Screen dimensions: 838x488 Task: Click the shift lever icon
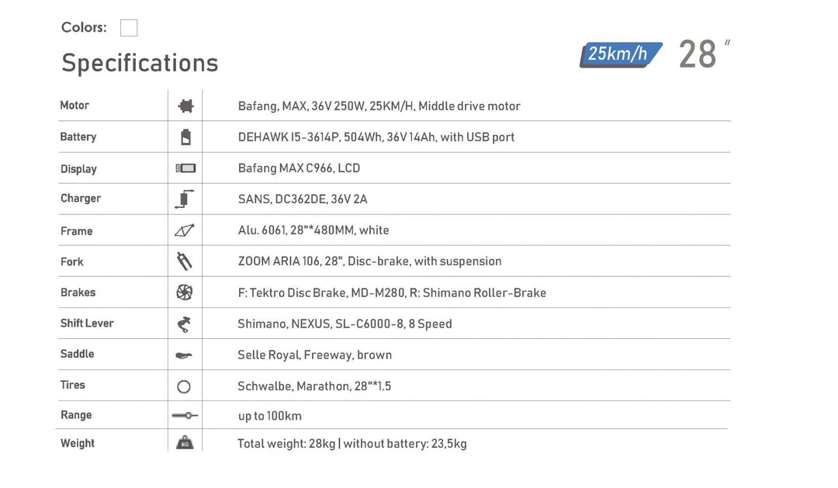(x=184, y=324)
